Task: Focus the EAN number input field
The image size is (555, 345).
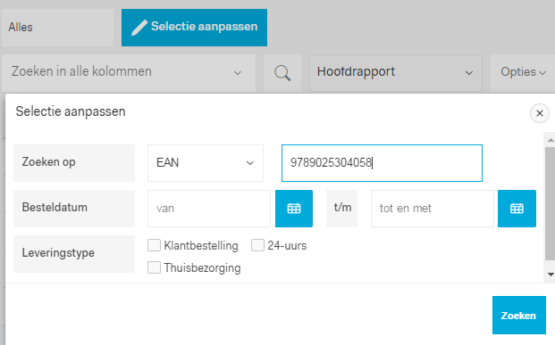Action: [382, 163]
